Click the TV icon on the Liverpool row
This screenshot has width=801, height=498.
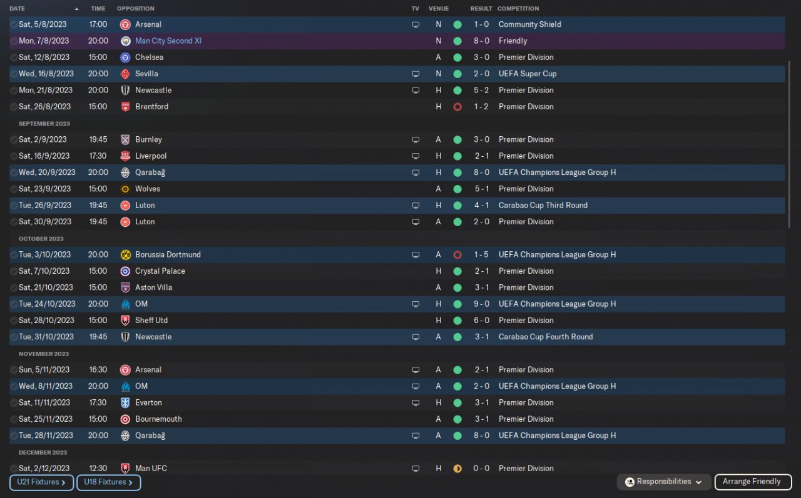(x=416, y=156)
